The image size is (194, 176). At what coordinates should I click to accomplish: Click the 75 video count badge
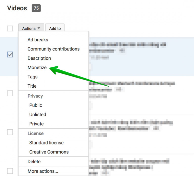pyautogui.click(x=36, y=8)
